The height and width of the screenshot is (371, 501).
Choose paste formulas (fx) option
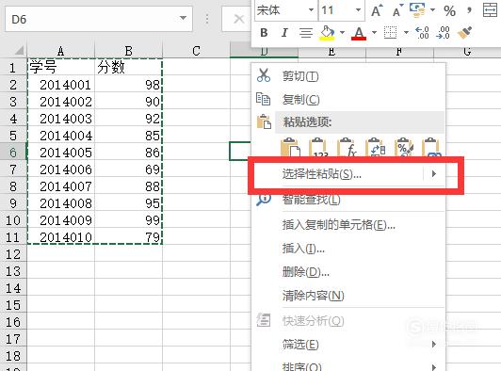pos(346,147)
